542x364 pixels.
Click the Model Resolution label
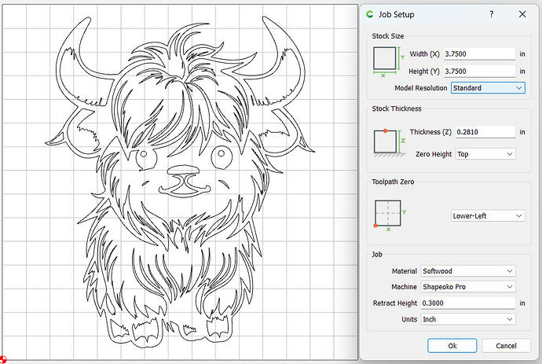(x=421, y=88)
